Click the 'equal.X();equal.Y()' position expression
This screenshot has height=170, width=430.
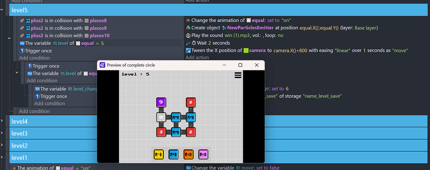click(x=319, y=28)
